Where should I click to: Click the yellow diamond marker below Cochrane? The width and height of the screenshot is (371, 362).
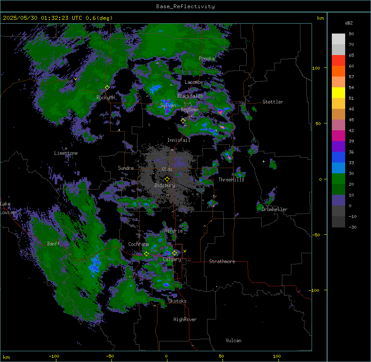coord(146,254)
